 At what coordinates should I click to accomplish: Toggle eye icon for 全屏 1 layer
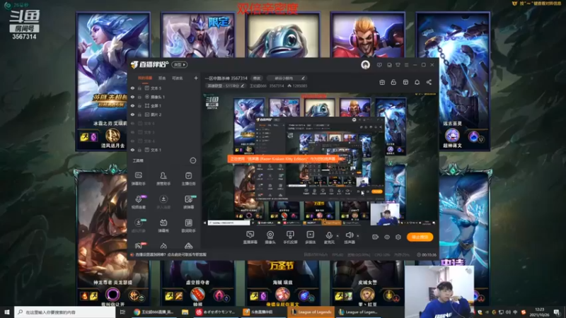pos(132,105)
